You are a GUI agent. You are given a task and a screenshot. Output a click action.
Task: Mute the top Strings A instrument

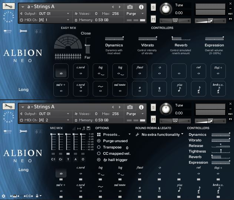click(153, 19)
